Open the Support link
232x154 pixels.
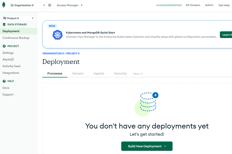(8, 95)
